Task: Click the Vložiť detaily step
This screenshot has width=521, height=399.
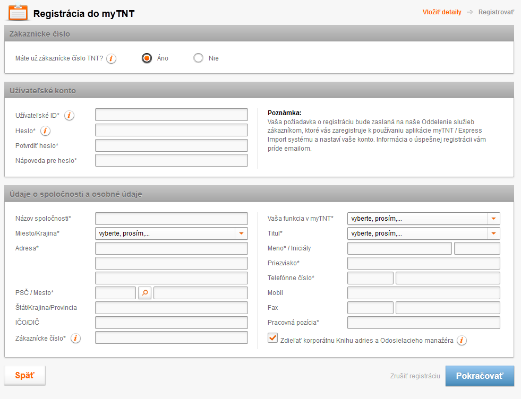Action: 442,12
